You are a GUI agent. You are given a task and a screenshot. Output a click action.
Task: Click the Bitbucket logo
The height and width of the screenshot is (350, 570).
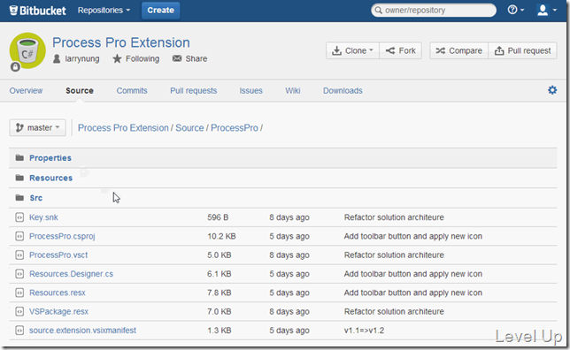point(38,11)
